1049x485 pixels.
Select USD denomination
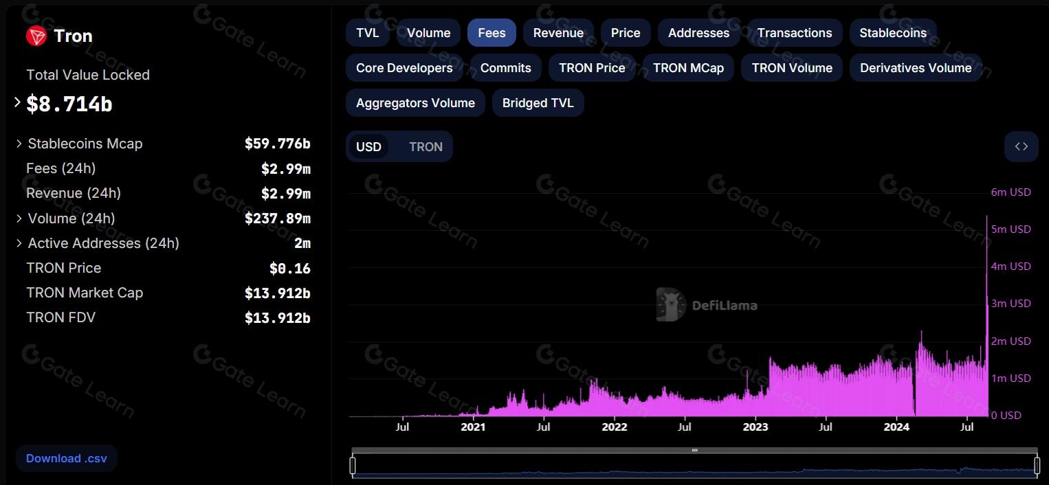pos(368,147)
